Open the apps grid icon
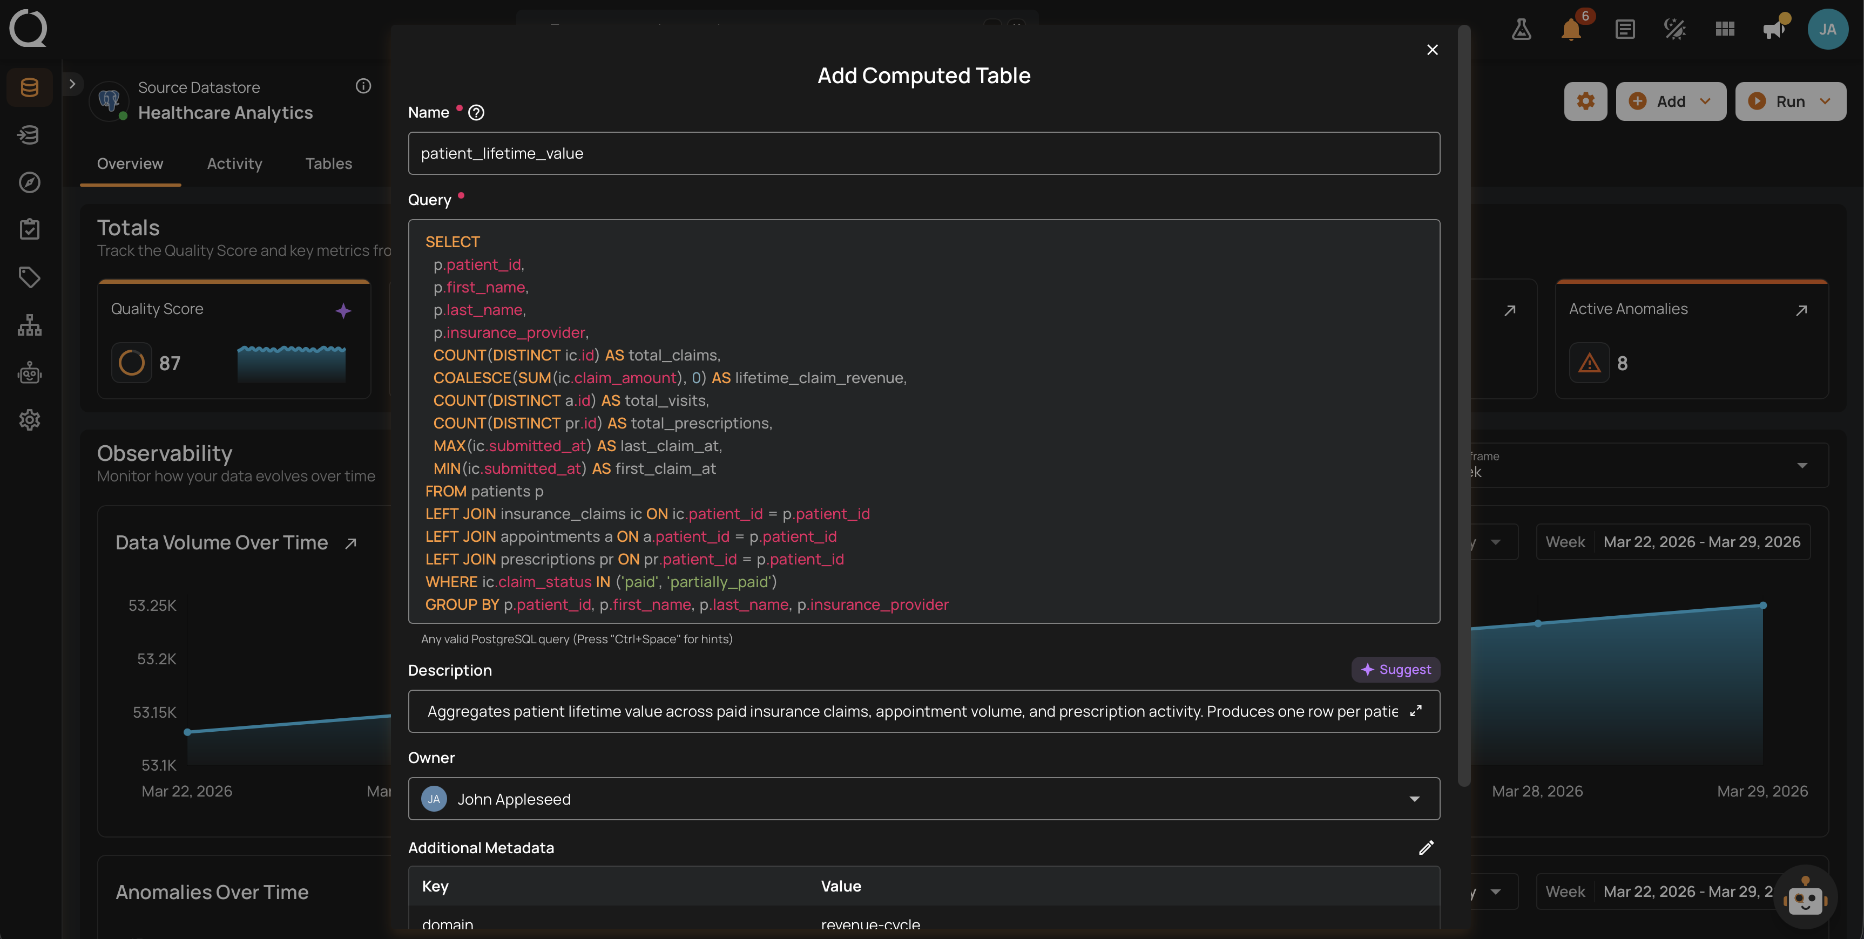The image size is (1864, 939). (x=1725, y=29)
